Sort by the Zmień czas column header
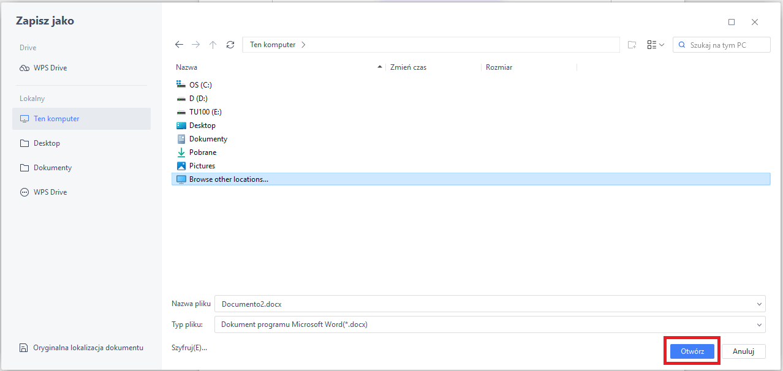Image resolution: width=783 pixels, height=371 pixels. point(408,67)
